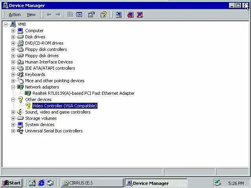Collapse the Other devices category
Image resolution: width=251 pixels, height=188 pixels.
tap(13, 99)
